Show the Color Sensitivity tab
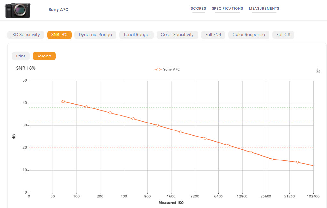Viewport: 327px width, 208px height. (x=177, y=35)
